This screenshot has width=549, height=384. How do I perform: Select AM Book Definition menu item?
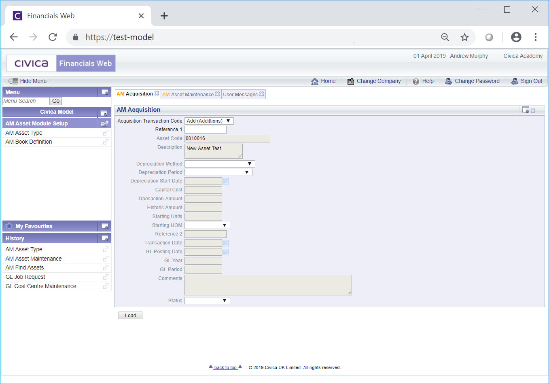[29, 142]
